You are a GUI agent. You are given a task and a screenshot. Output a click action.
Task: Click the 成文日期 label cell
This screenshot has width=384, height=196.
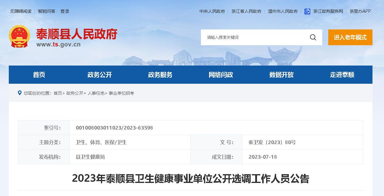tap(216, 157)
